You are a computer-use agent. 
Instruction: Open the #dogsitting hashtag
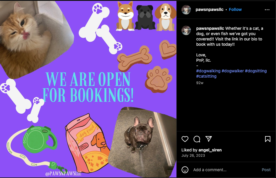tap(256, 71)
